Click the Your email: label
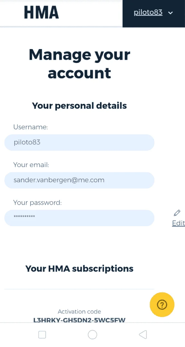Viewport: 185px width, 347px height. click(31, 165)
